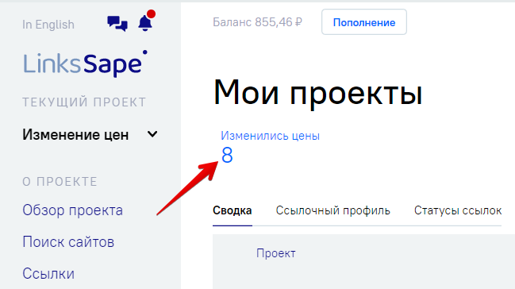Image resolution: width=515 pixels, height=289 pixels.
Task: Open the Изменились цены link
Action: 270,136
